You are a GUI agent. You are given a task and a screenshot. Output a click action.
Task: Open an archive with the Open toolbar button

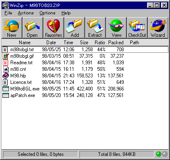click(33, 28)
